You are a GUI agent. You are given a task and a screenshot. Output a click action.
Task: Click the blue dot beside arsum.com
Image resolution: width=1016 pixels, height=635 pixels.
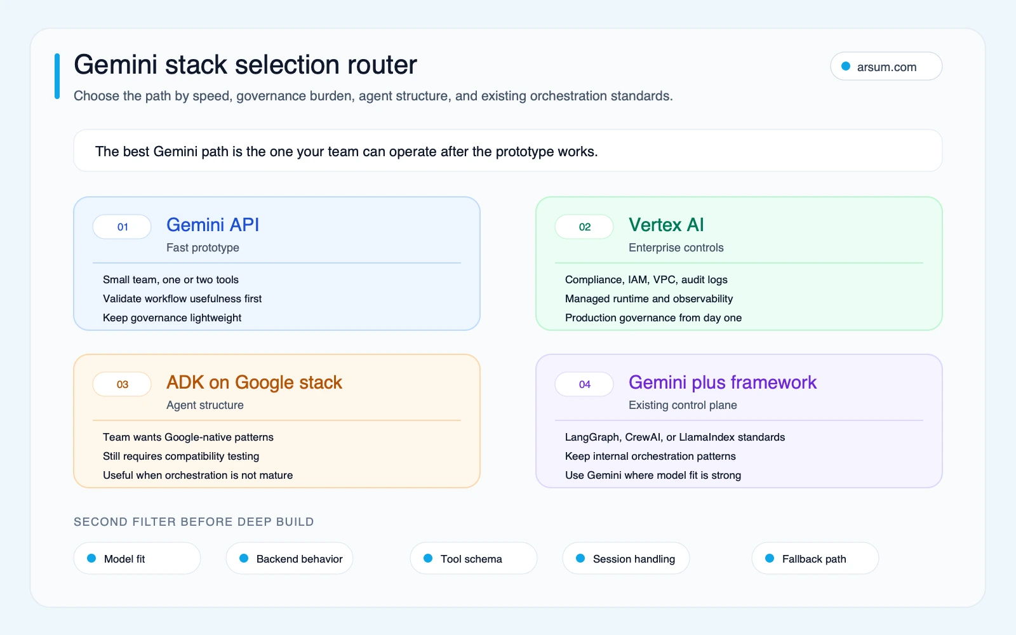pos(846,66)
